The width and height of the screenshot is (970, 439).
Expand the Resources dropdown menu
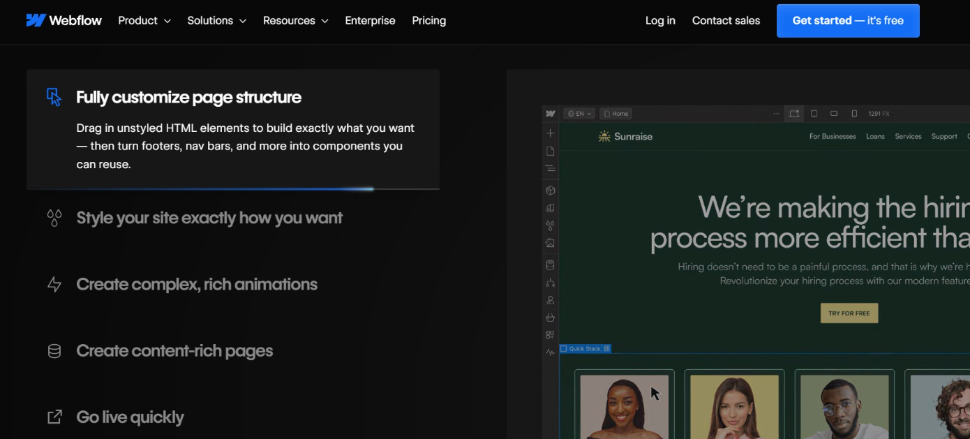(295, 20)
